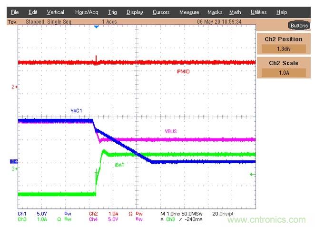
Task: Open the Vertical menu
Action: click(x=55, y=12)
